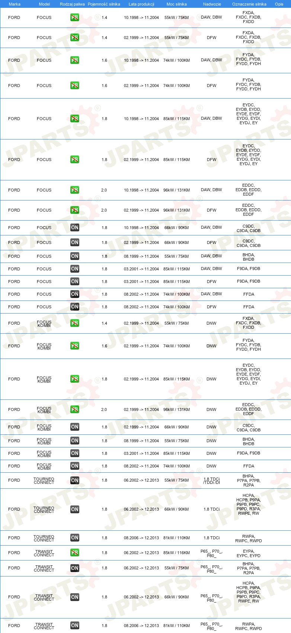The width and height of the screenshot is (291, 633).
Task: Select 96kW / 131KM in Focus 2.0 DFW row
Action: pos(176,210)
